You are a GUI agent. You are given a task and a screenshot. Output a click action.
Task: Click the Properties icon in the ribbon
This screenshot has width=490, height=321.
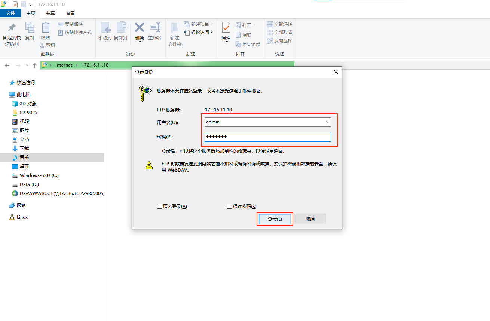click(x=226, y=28)
